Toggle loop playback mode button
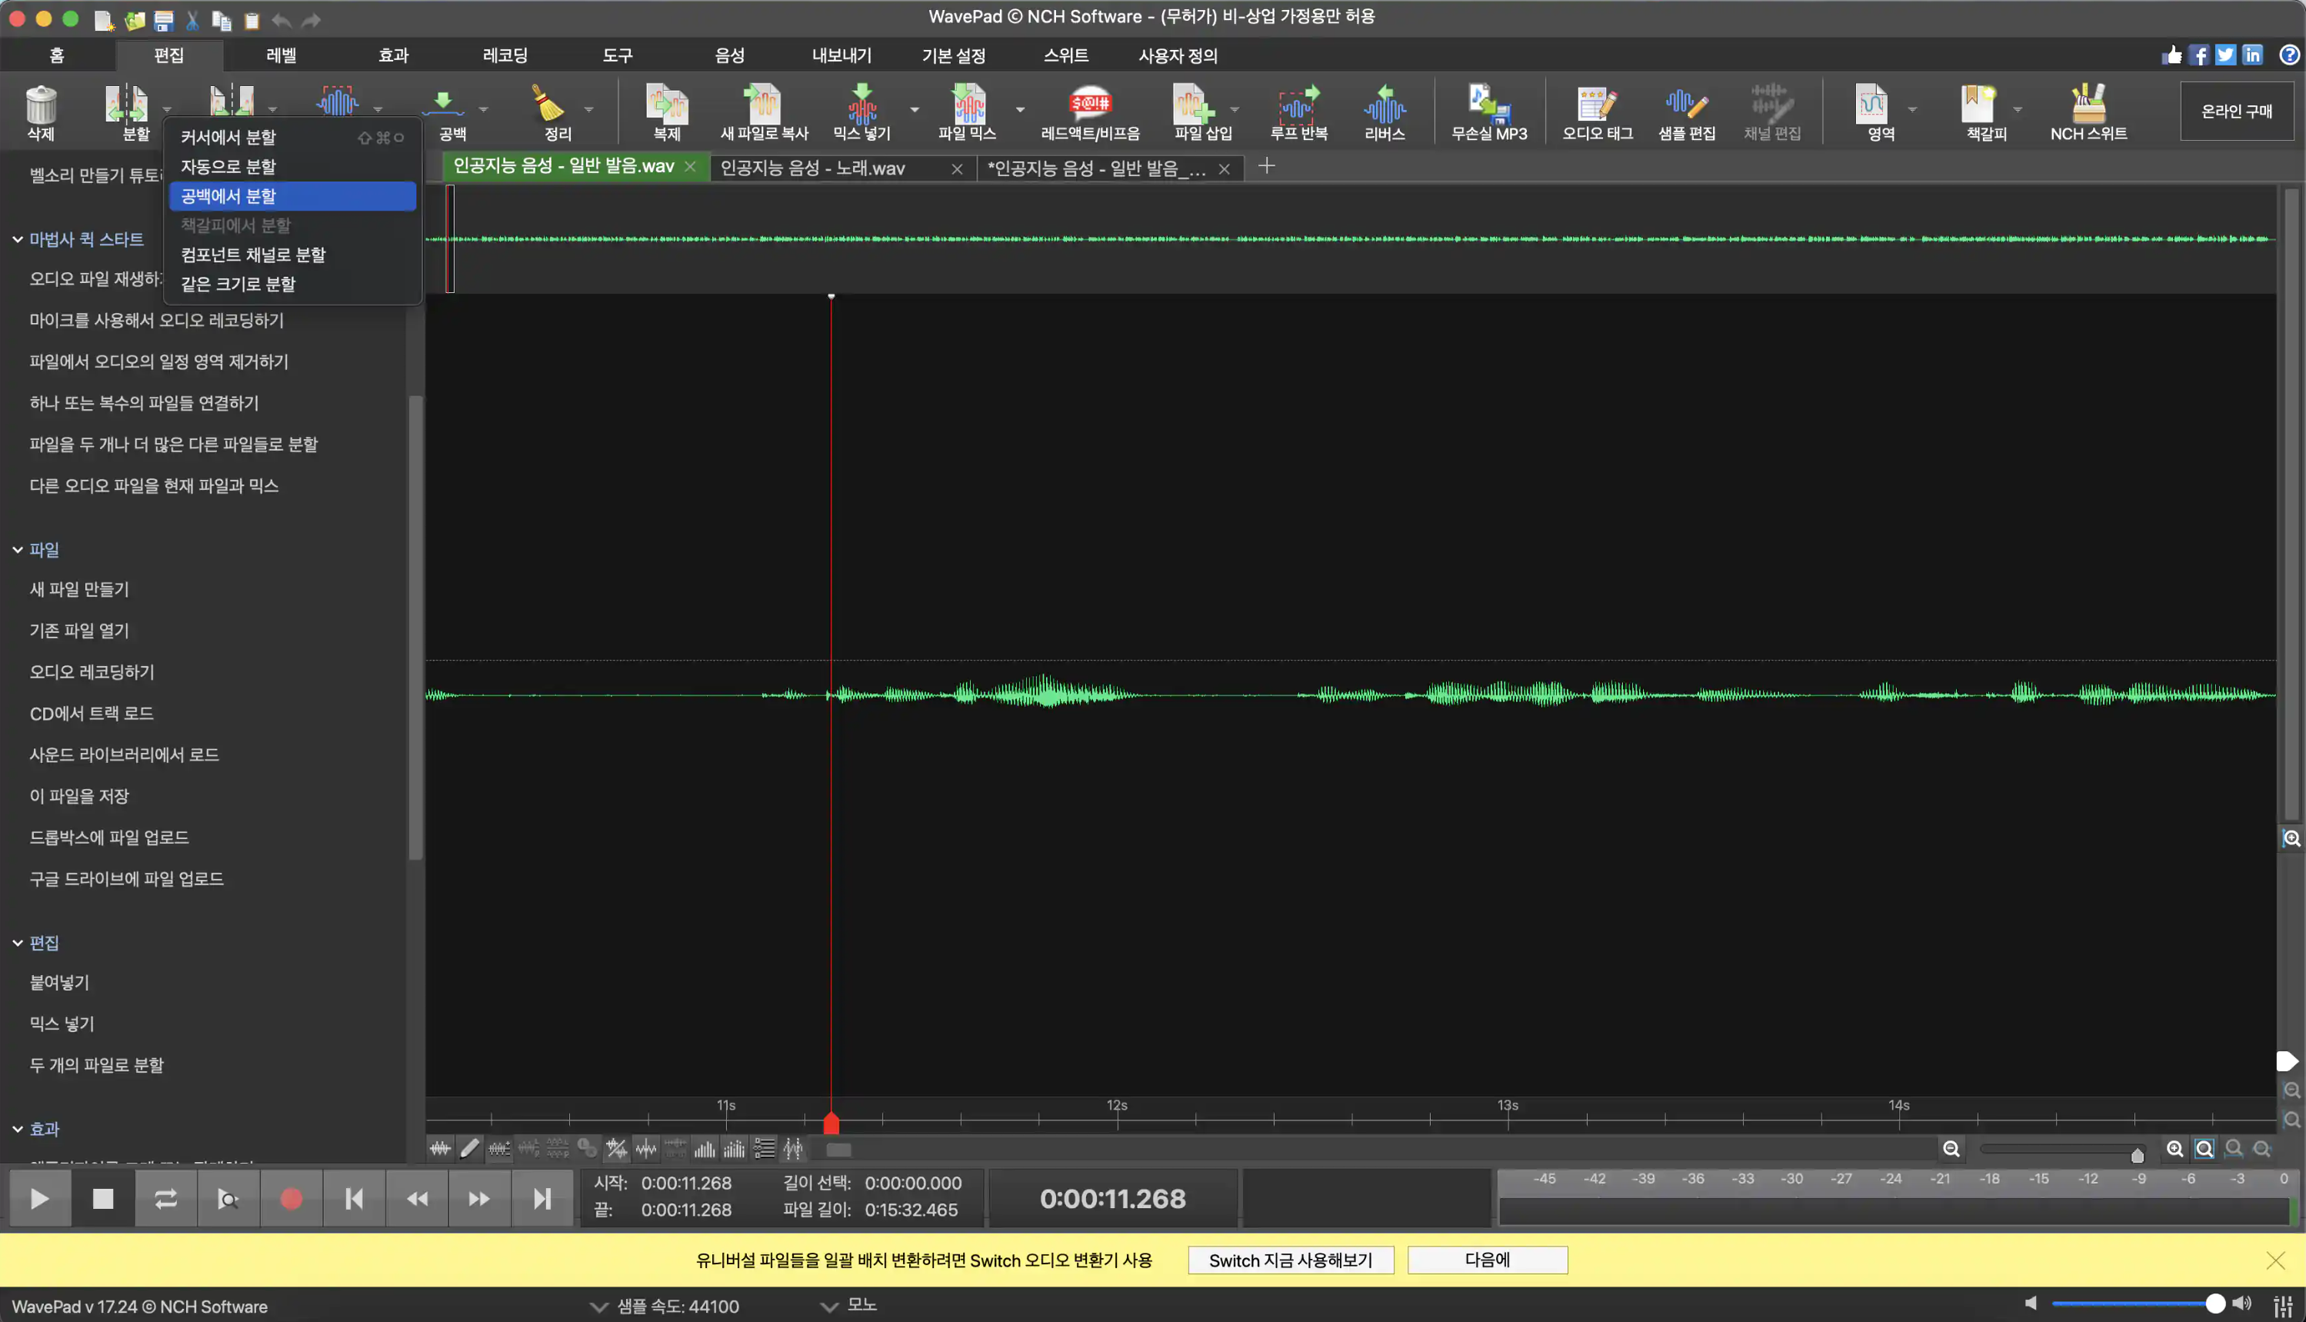2306x1322 pixels. [x=165, y=1200]
